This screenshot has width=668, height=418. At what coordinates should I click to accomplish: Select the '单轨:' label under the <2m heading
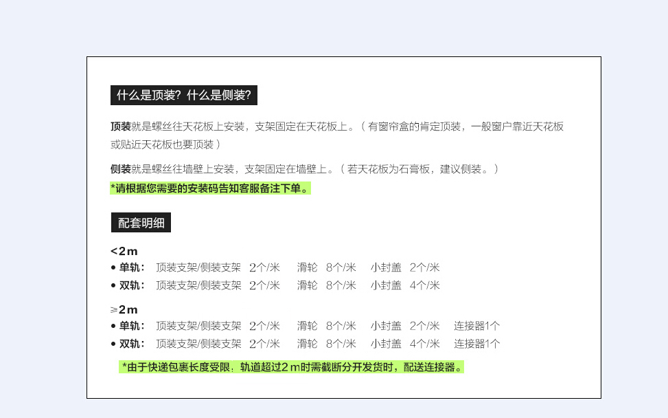(x=132, y=267)
